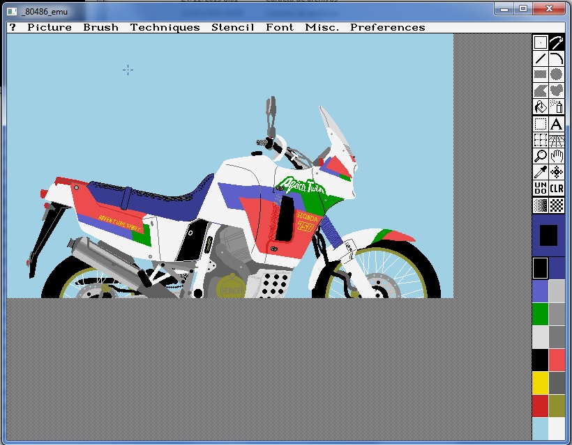Open the Techniques menu
572x445 pixels.
165,28
